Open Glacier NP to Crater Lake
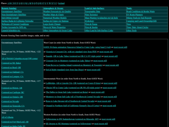Screen dimensions: 169x127 pos(73,88)
